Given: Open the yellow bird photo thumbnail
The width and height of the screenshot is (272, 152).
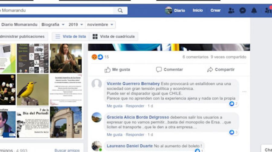Looking at the screenshot, I should pyautogui.click(x=33, y=90).
